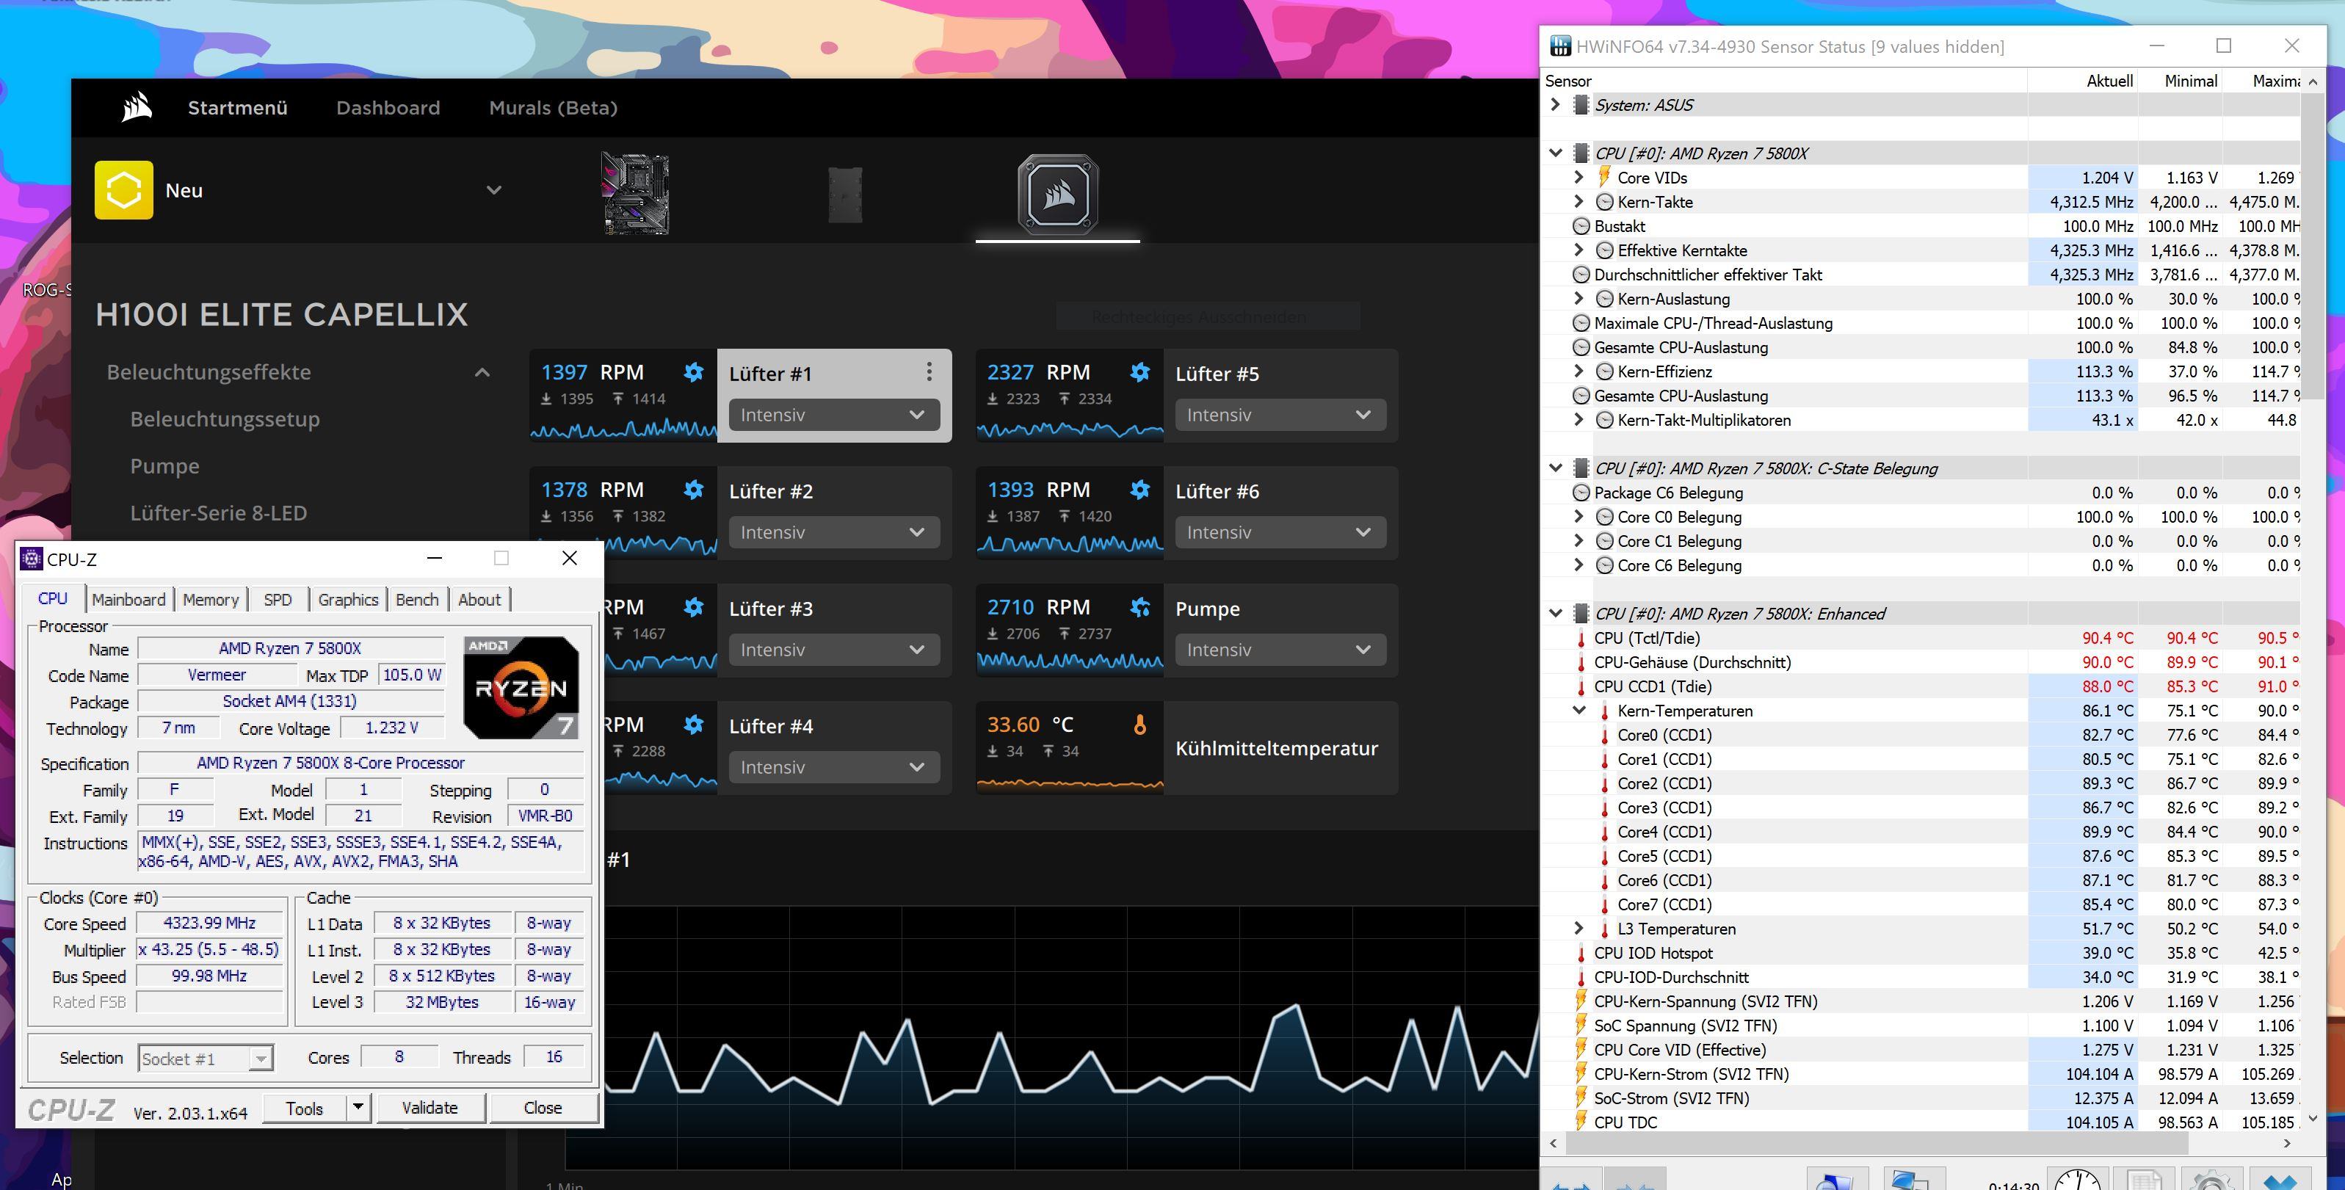Viewport: 2345px width, 1190px height.
Task: Open the Intensiv dropdown for Pumpe
Action: 1280,650
